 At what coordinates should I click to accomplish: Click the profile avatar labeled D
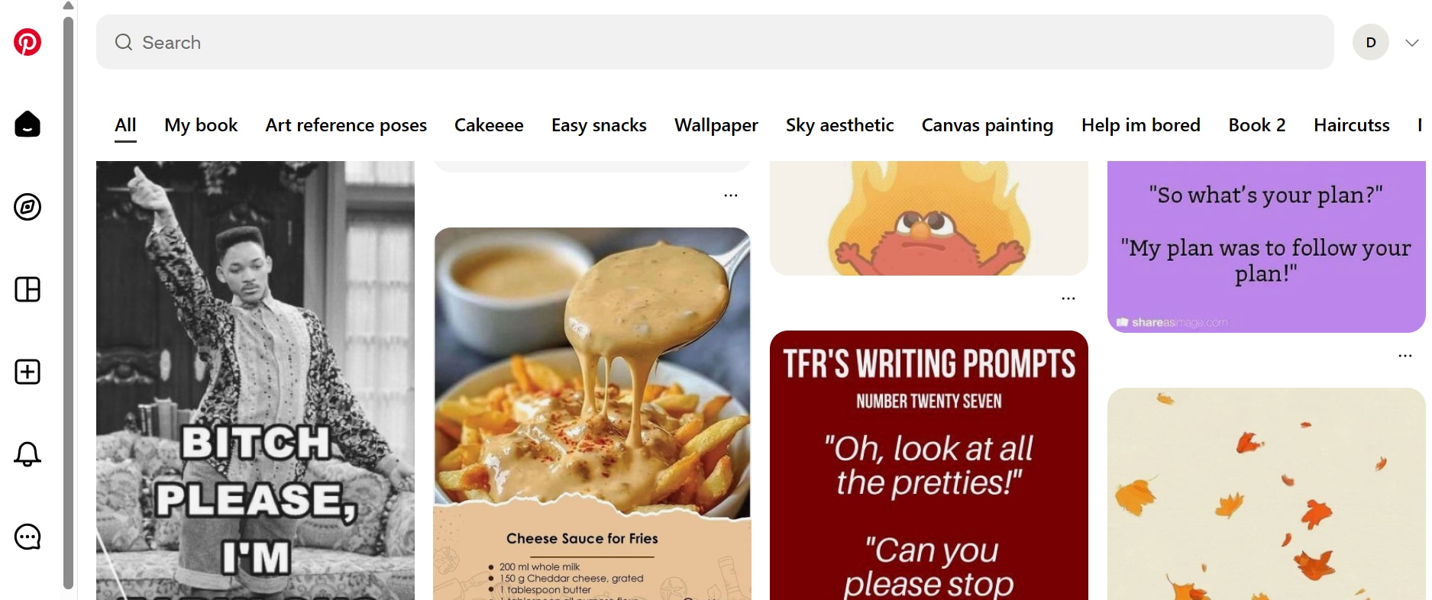[x=1371, y=42]
